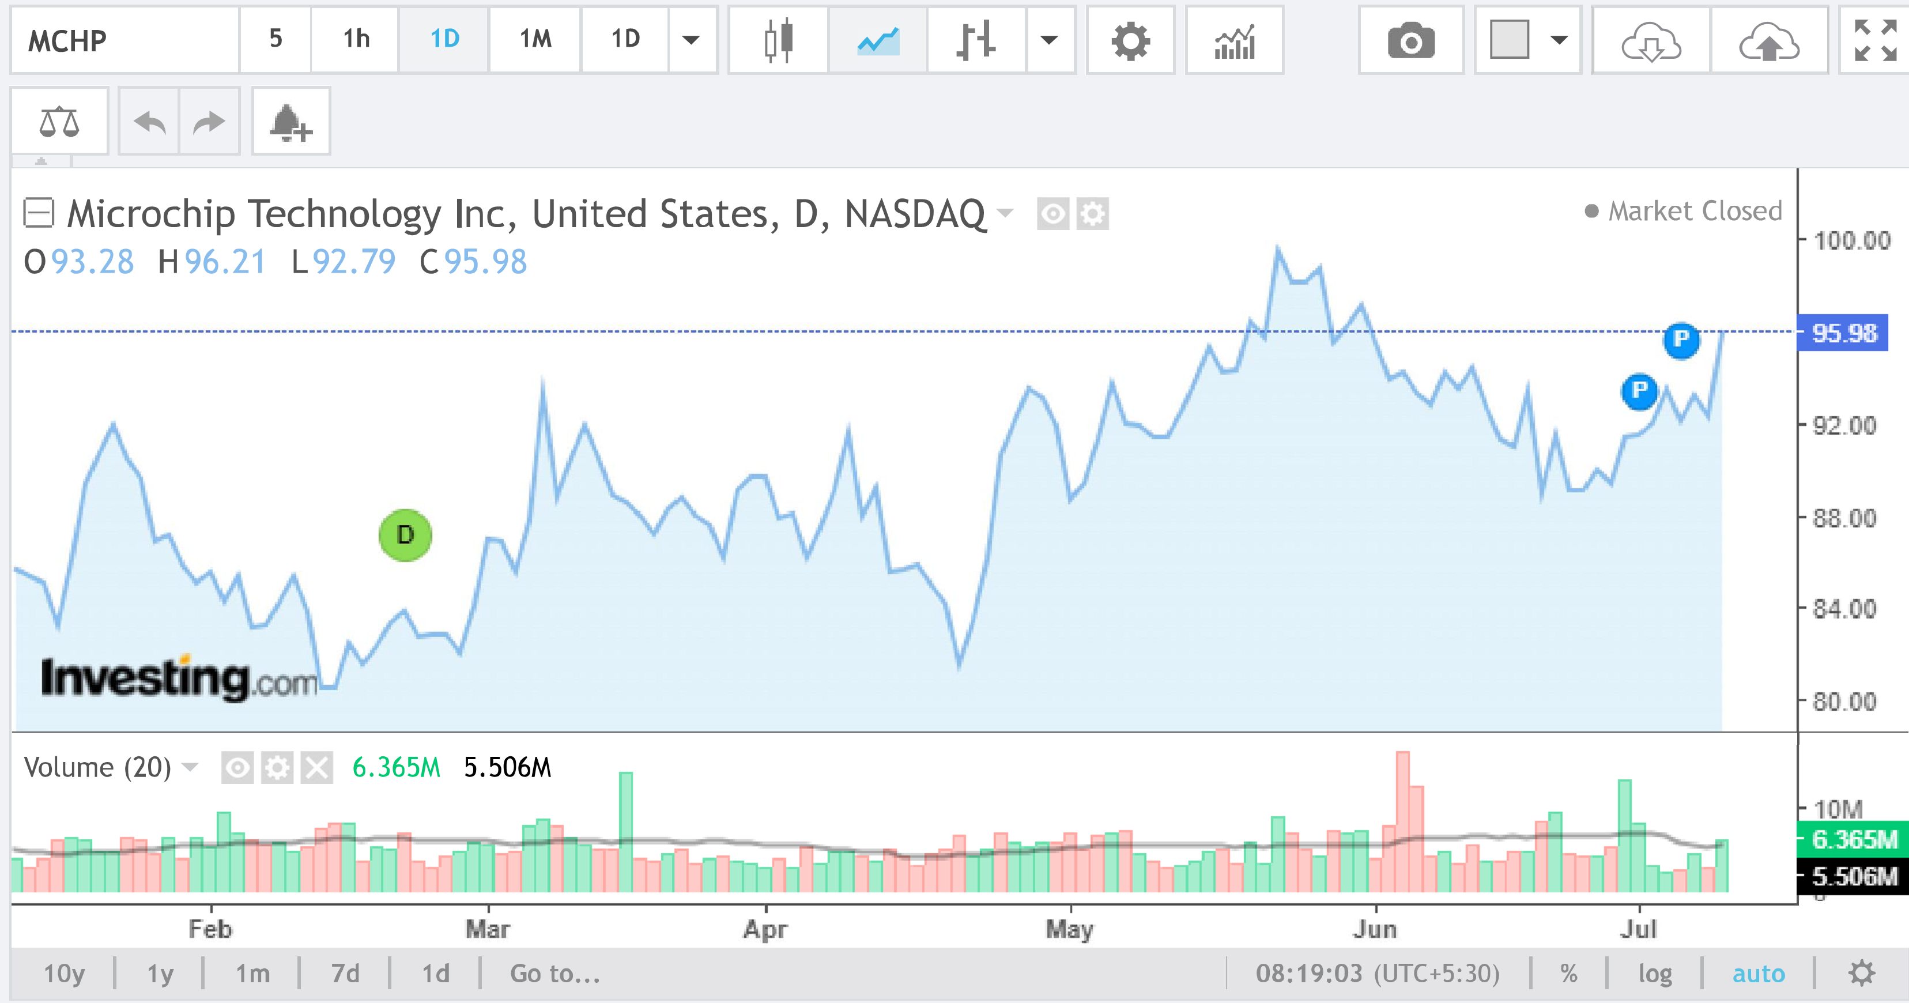
Task: Click the compare scales icon
Action: click(x=59, y=122)
